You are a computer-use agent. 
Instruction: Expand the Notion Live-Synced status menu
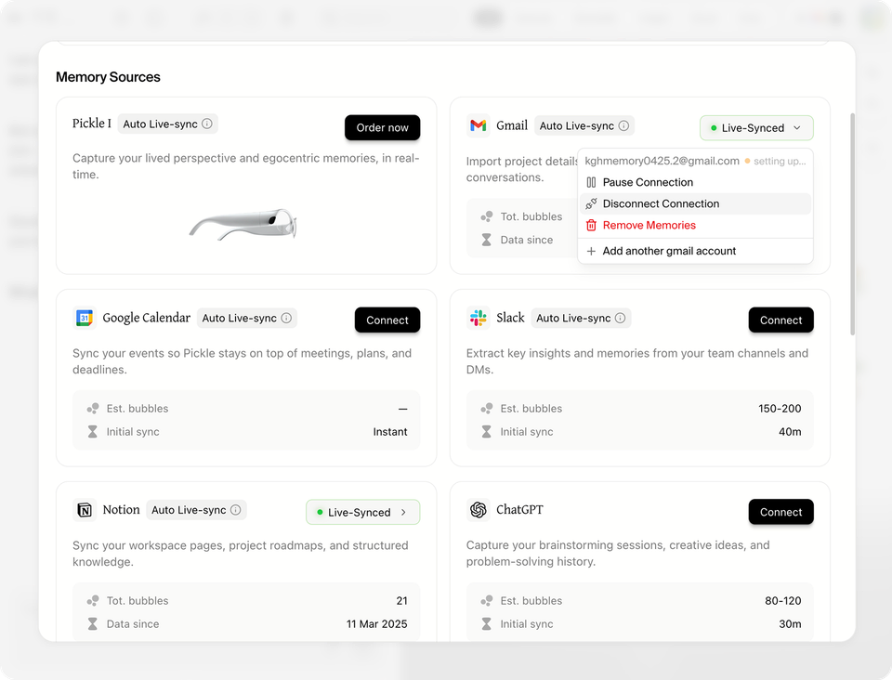point(362,512)
